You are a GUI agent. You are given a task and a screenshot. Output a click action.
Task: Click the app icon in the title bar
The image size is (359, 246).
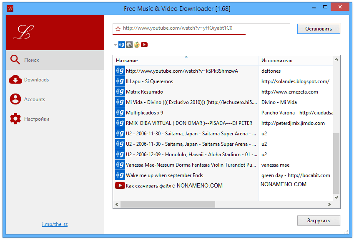click(x=9, y=8)
